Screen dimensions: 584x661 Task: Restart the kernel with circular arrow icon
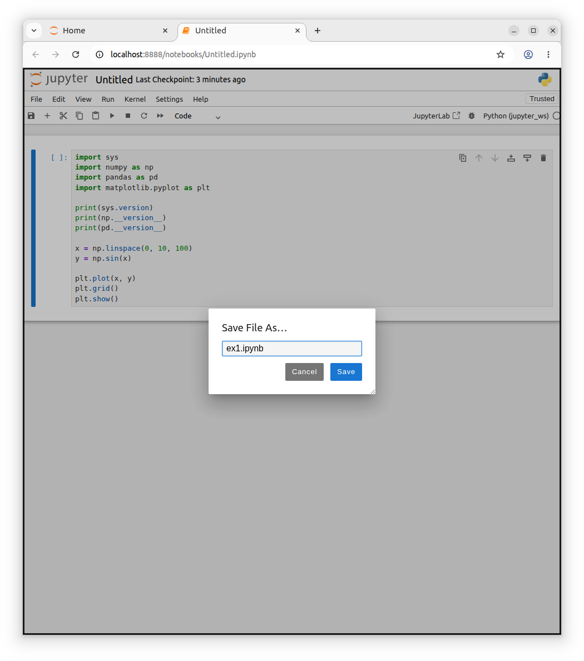pyautogui.click(x=144, y=116)
